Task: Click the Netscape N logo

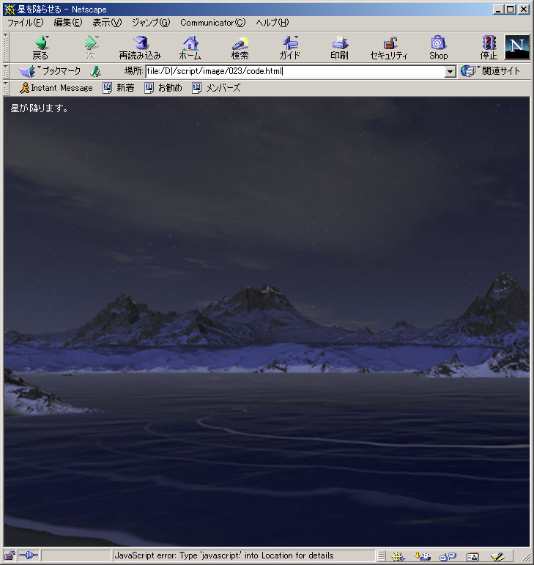Action: [517, 47]
